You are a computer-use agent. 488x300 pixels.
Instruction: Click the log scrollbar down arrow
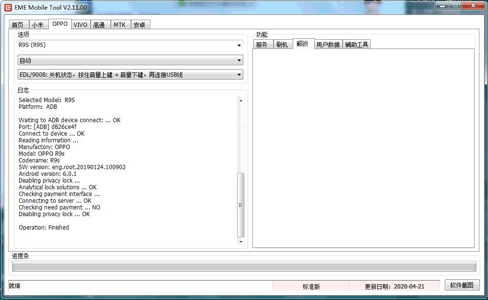(240, 242)
